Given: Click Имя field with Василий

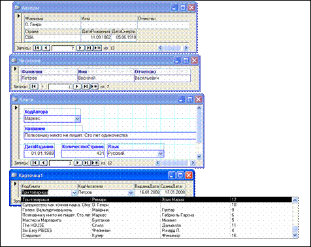Looking at the screenshot, I should point(106,78).
